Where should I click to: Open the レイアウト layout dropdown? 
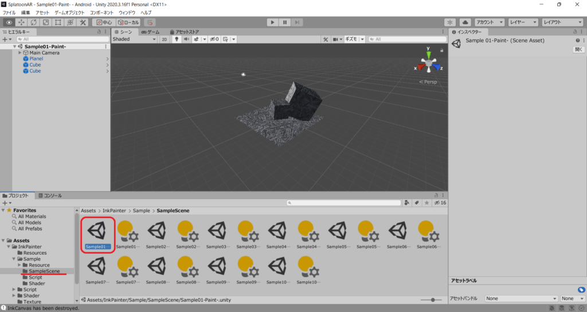(562, 22)
